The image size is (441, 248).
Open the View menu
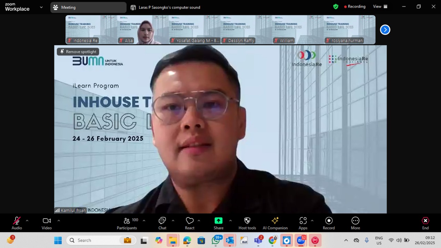pyautogui.click(x=380, y=7)
